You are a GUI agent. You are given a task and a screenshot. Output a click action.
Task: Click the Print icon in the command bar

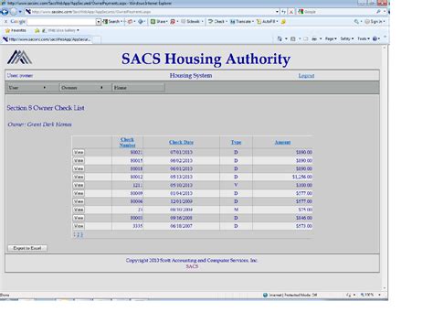[314, 38]
